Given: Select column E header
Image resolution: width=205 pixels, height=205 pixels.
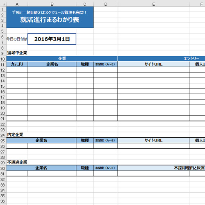Looking at the screenshot, I should point(153,4).
